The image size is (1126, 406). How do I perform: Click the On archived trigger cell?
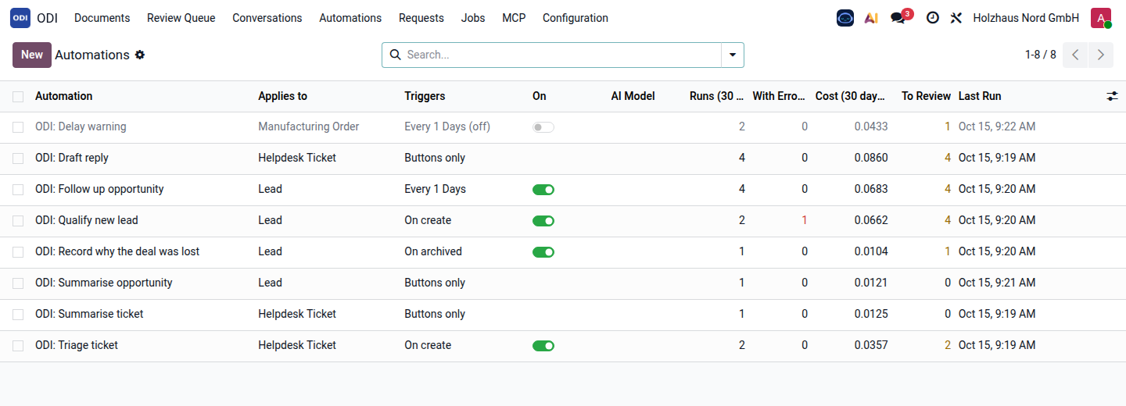433,251
